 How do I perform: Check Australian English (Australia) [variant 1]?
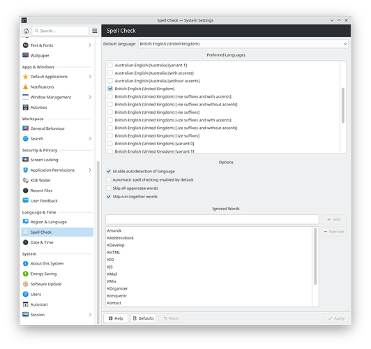point(110,65)
